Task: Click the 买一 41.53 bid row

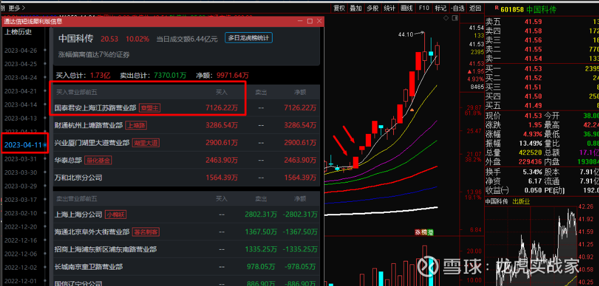Action: pyautogui.click(x=542, y=68)
